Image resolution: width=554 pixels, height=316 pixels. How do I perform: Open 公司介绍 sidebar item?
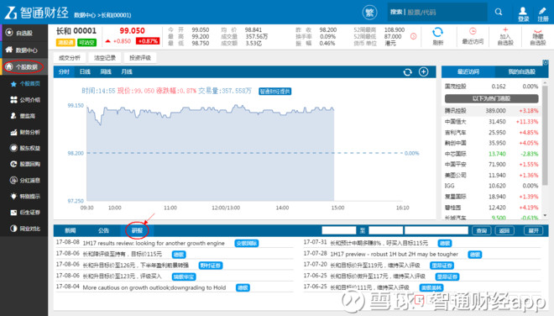point(25,100)
